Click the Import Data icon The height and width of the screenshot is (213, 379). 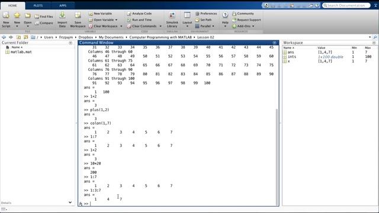click(x=62, y=15)
